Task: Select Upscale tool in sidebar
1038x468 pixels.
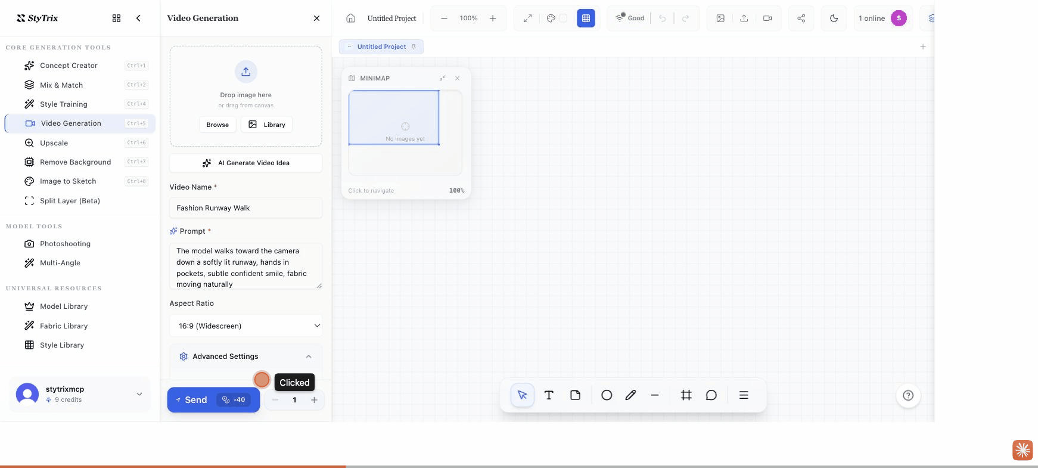Action: coord(80,143)
